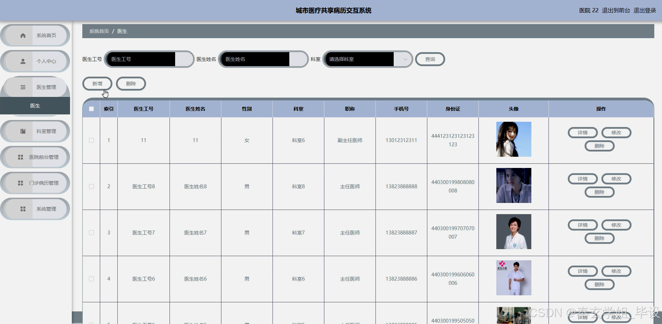Focus the 医生工号 search input
Image resolution: width=662 pixels, height=324 pixels.
click(x=149, y=59)
